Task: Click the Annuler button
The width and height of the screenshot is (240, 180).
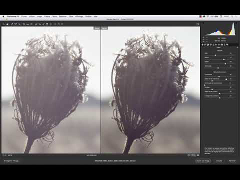Action: point(219,161)
